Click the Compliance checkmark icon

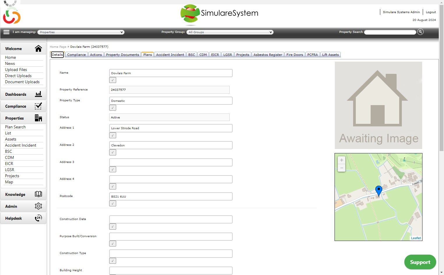point(38,106)
